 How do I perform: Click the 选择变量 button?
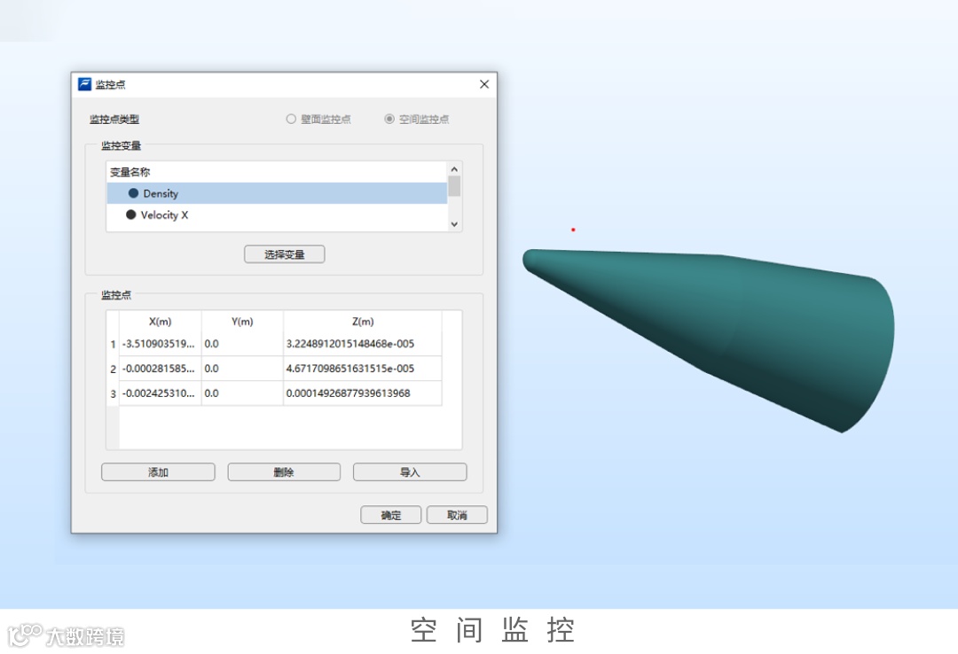point(284,254)
